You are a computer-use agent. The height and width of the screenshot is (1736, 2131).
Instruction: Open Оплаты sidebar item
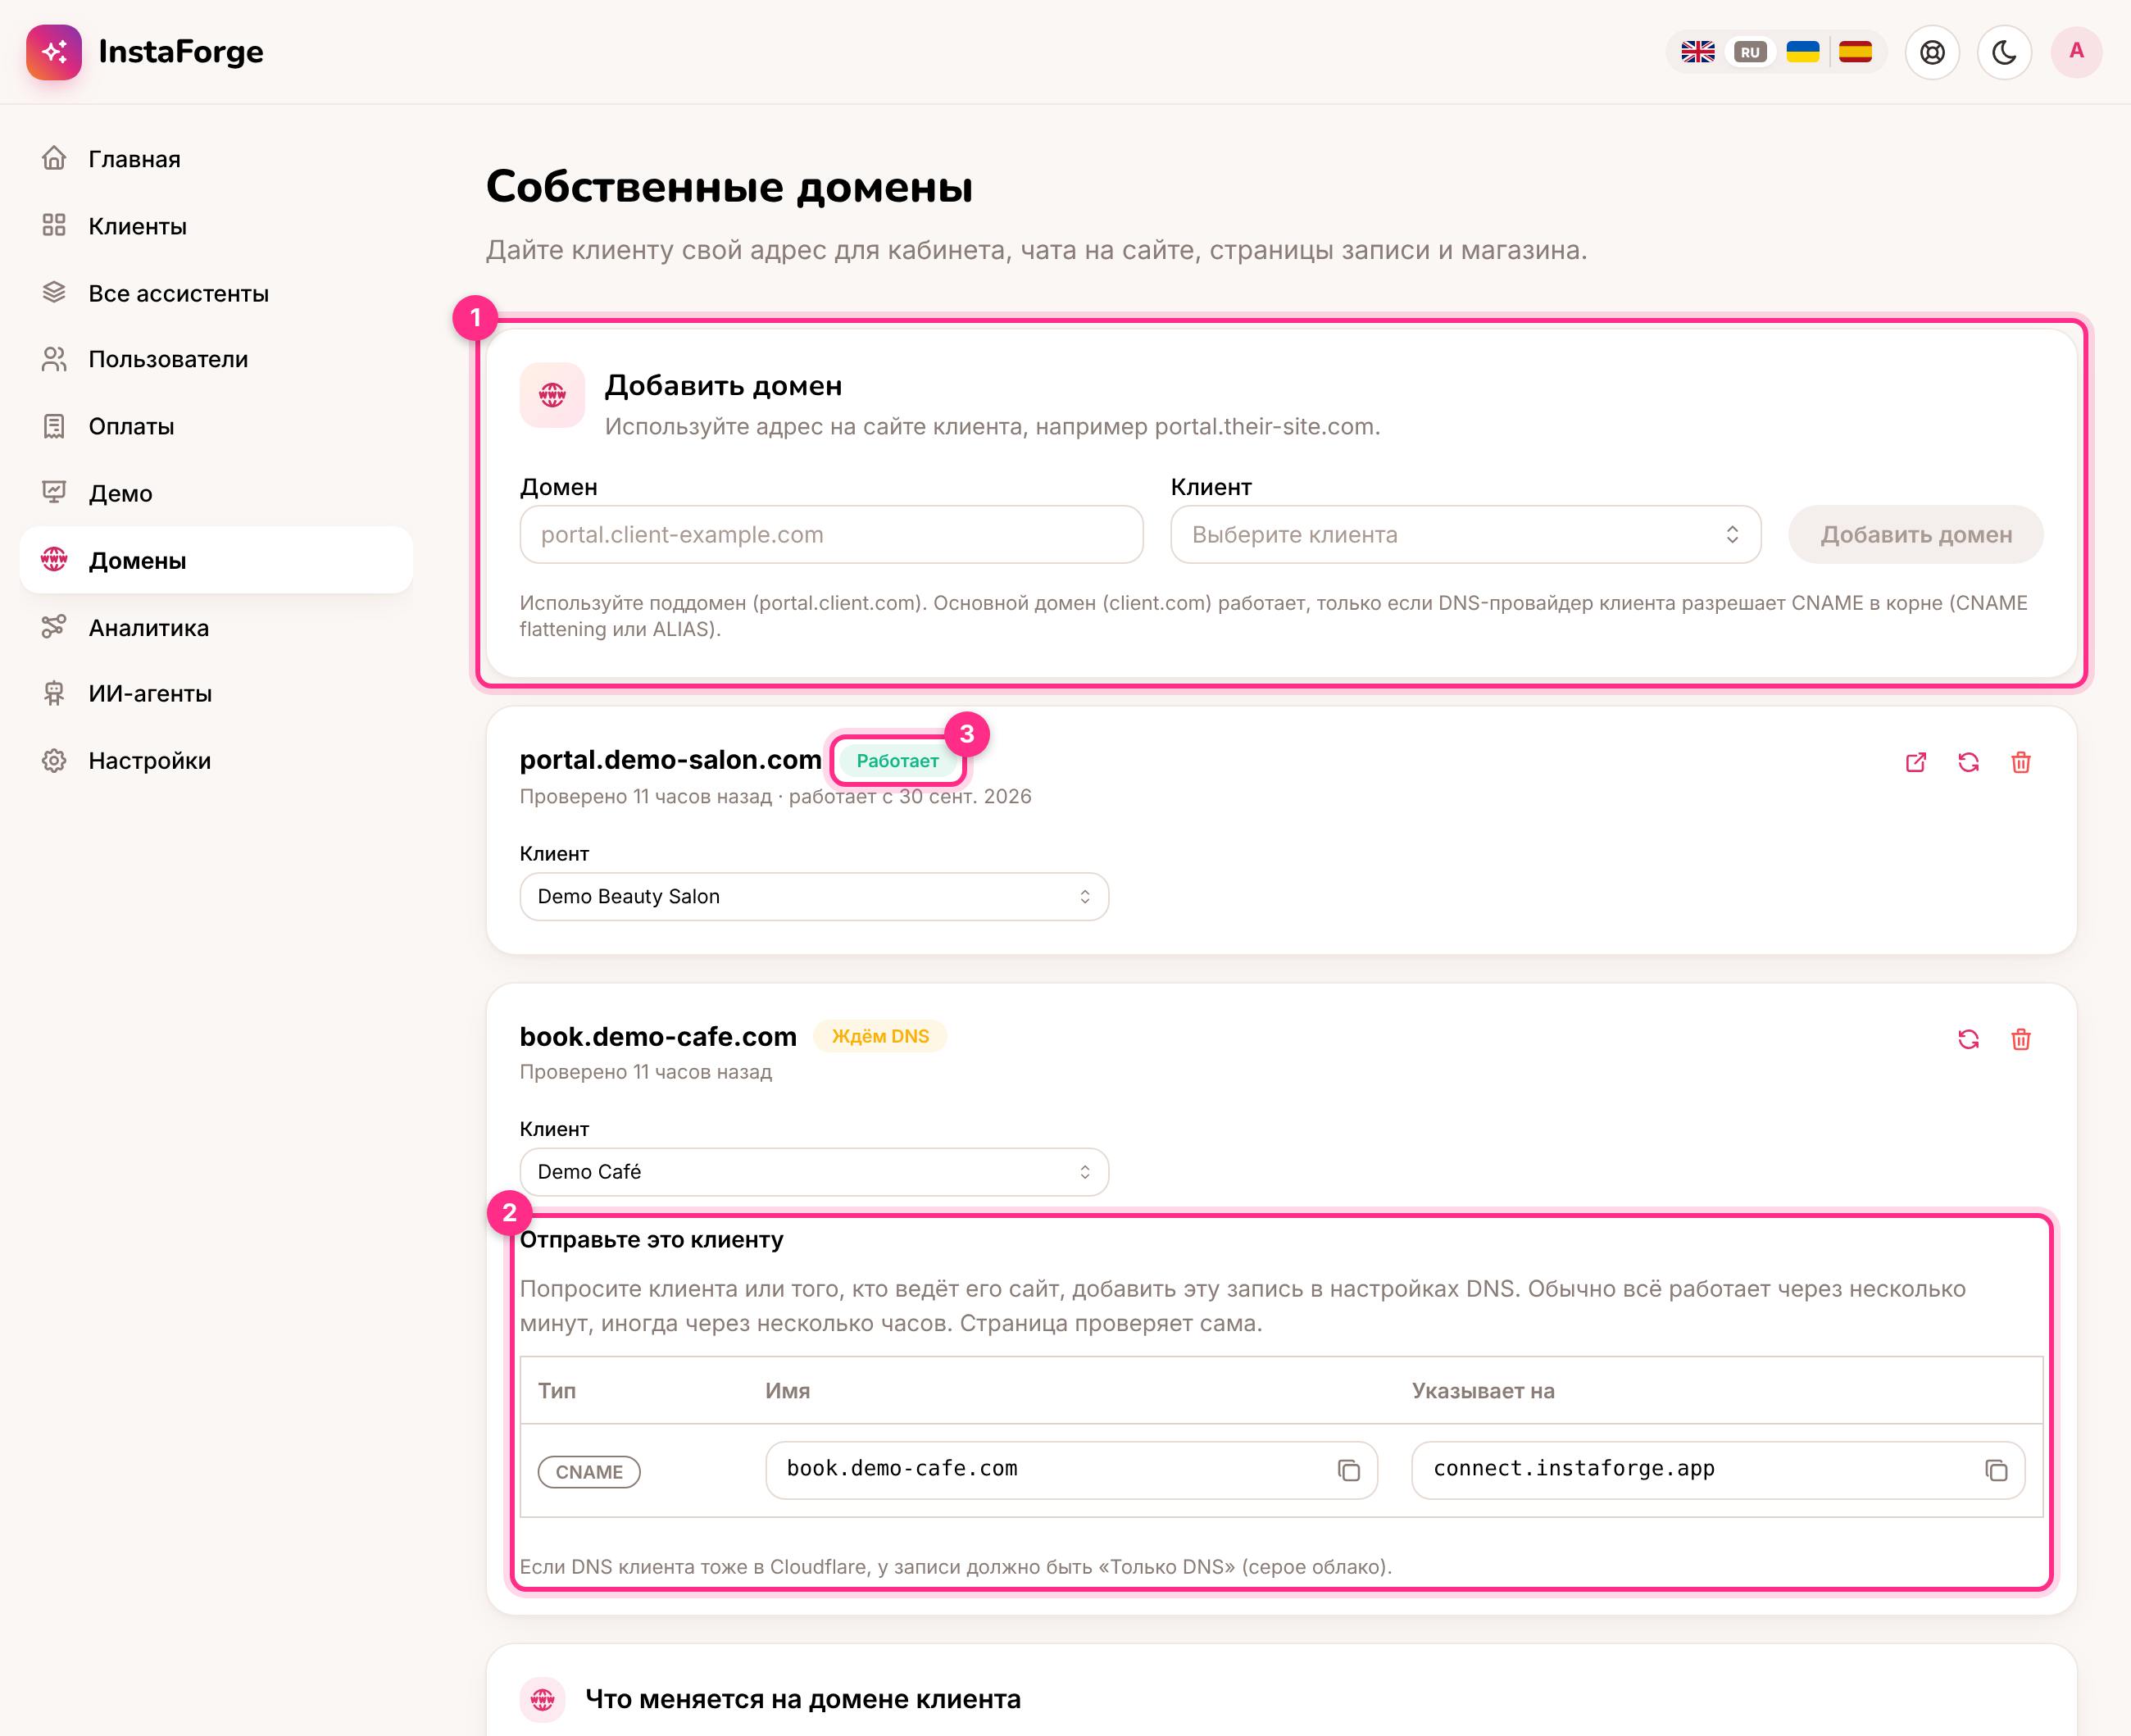coord(216,426)
